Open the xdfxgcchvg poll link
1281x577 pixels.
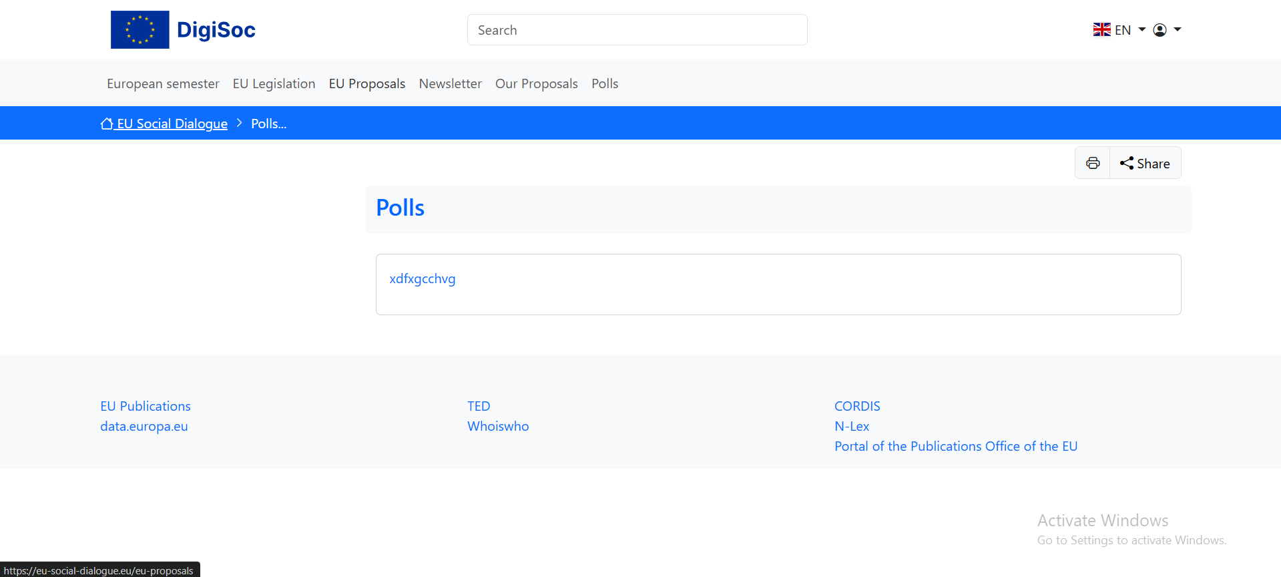pyautogui.click(x=423, y=278)
